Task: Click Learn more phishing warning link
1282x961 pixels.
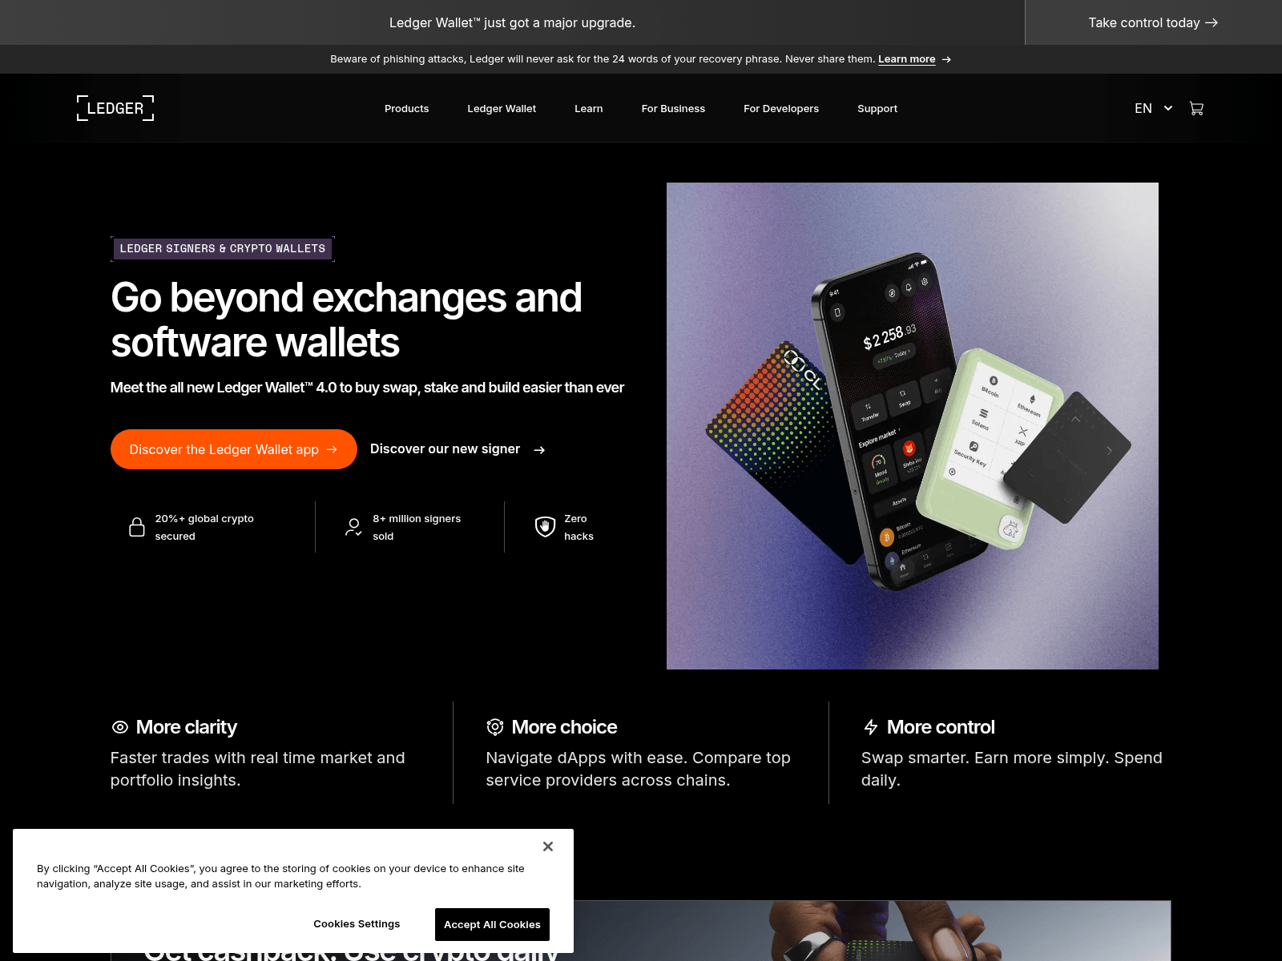Action: pyautogui.click(x=906, y=59)
